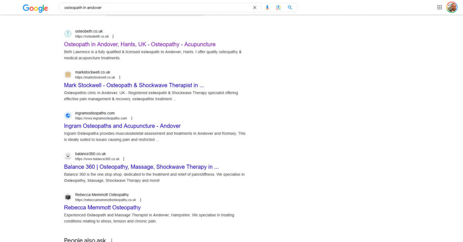
Task: Open more options for osteobeth.co.uk result
Action: tap(113, 37)
